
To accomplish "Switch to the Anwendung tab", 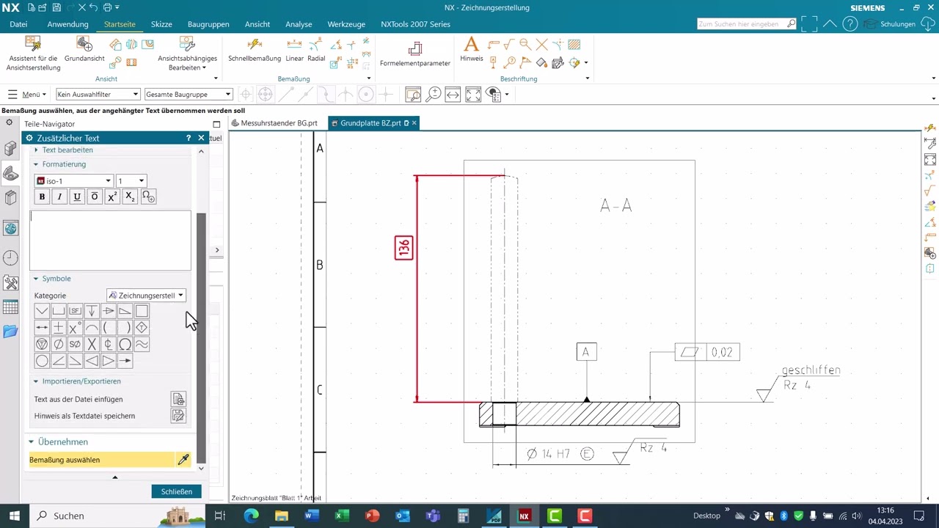I will click(x=67, y=24).
